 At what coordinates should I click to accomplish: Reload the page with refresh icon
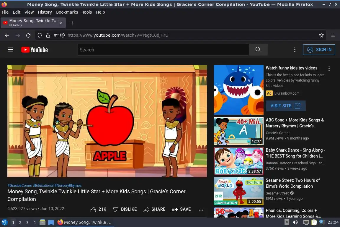point(28,35)
